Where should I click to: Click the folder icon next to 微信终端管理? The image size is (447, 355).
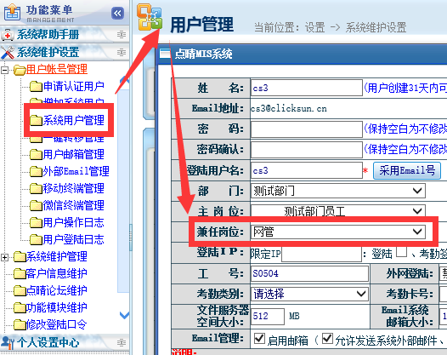36,206
